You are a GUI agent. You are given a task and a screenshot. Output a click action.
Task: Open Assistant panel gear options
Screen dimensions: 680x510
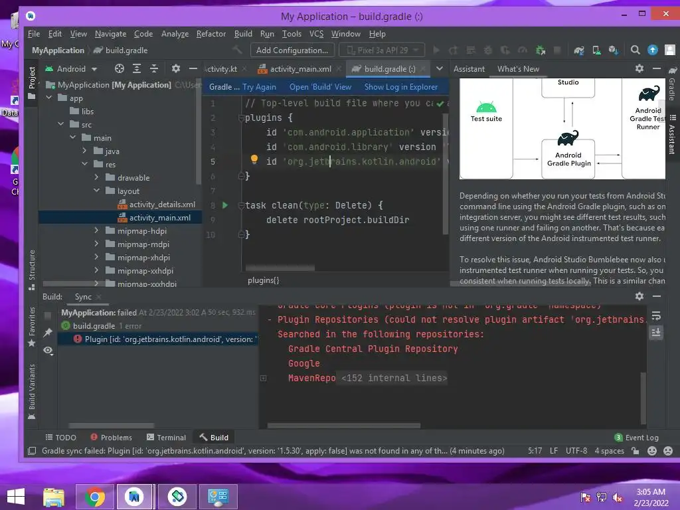coord(639,68)
